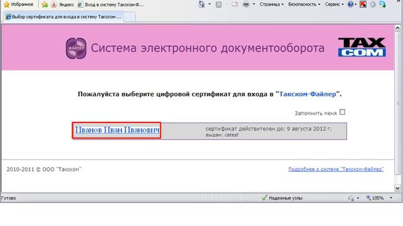
Task: Click the Print icon
Action: click(246, 4)
